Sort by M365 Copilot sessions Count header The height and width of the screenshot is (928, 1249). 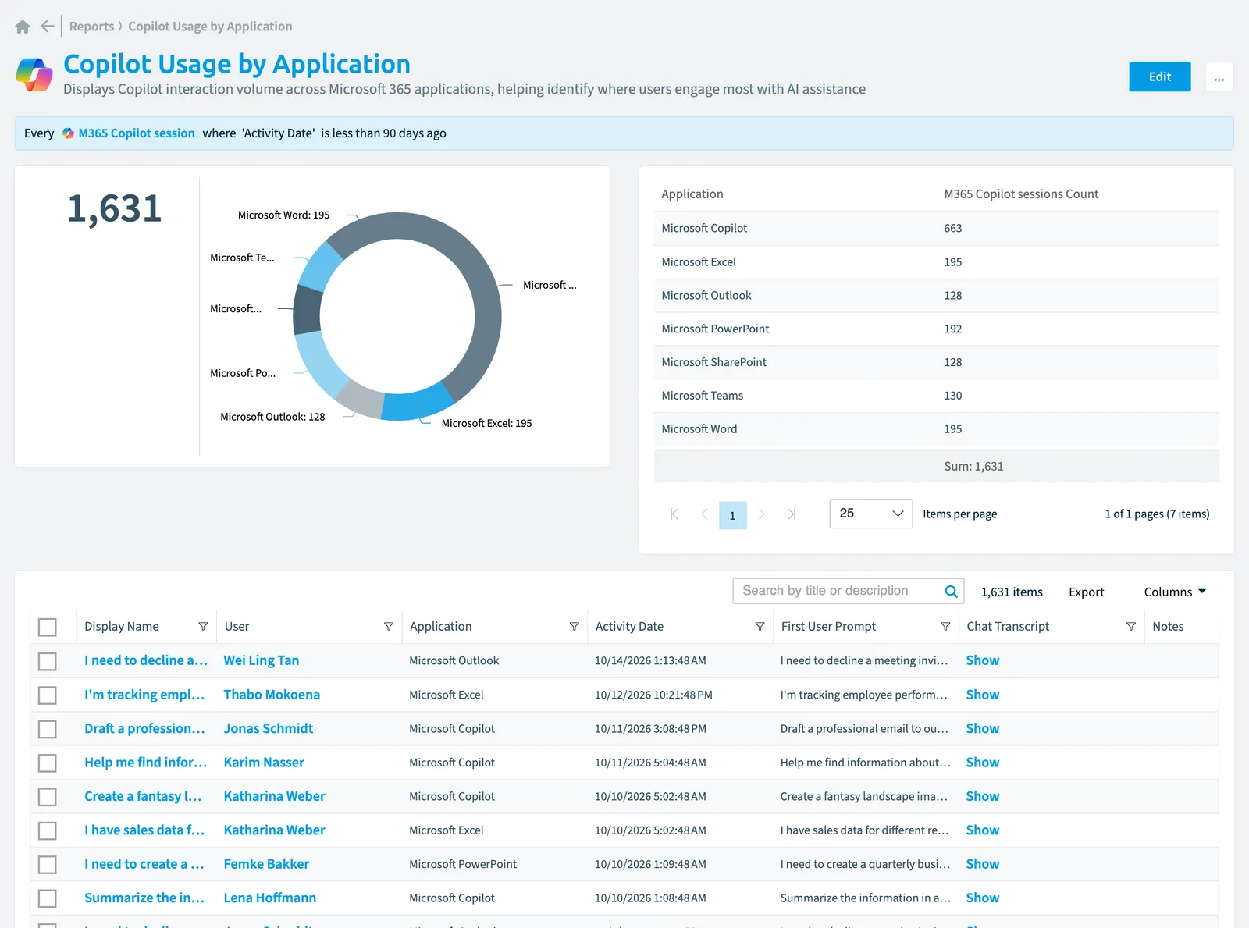pyautogui.click(x=1021, y=194)
